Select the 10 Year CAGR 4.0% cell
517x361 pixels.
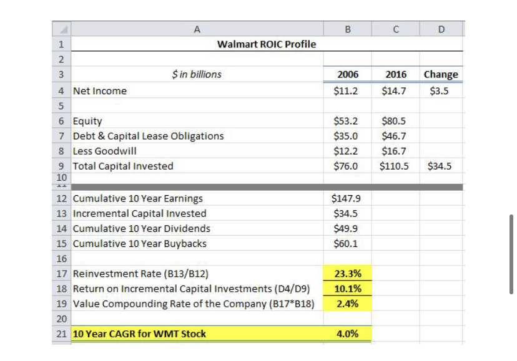[347, 335]
